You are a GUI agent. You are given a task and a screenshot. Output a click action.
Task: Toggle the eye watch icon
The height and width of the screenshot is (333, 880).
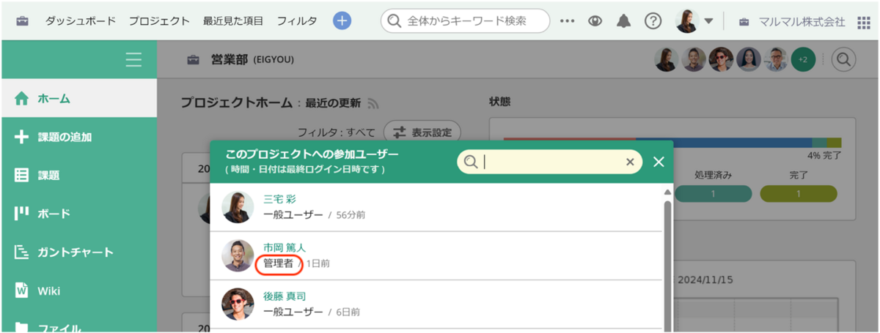coord(595,20)
